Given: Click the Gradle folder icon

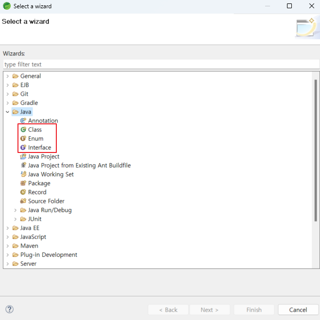Looking at the screenshot, I should (x=16, y=103).
